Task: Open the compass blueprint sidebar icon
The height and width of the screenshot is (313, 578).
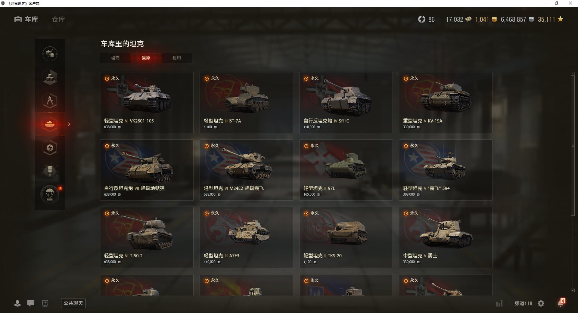Action: pos(50,101)
